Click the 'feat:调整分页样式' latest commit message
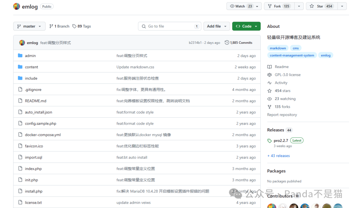The height and width of the screenshot is (208, 354). pos(55,43)
